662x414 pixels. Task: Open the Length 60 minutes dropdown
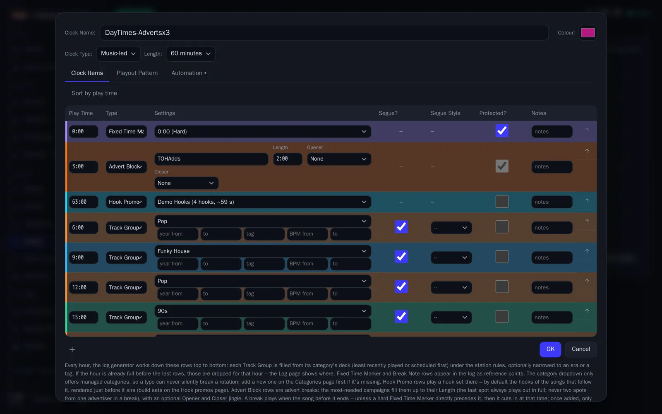[x=191, y=53]
